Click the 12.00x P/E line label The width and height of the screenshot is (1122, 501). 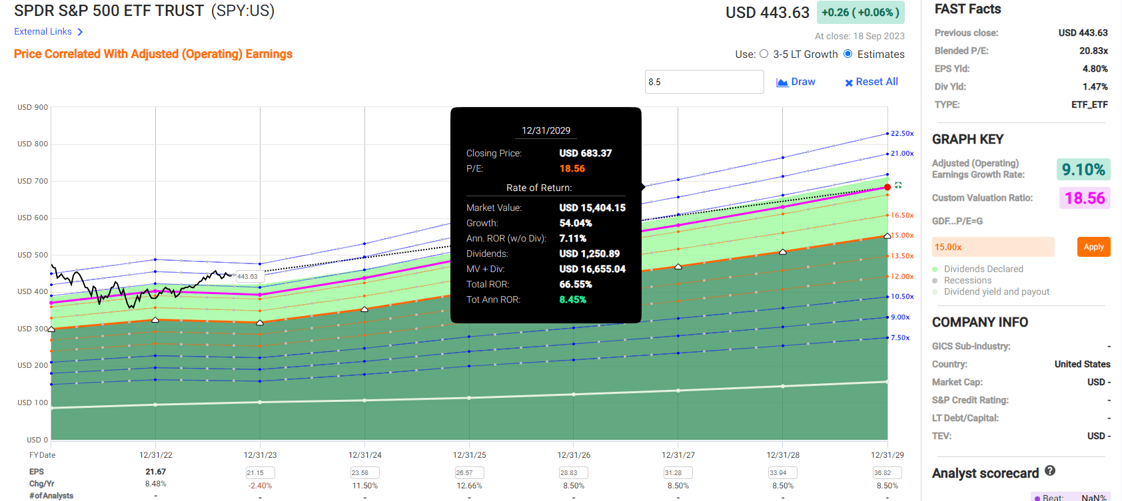pyautogui.click(x=902, y=277)
